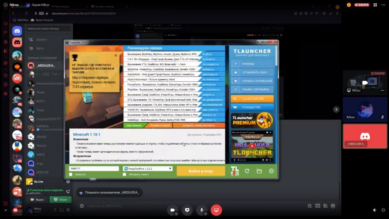Select Nikoo's participant tile with avatar
Image resolution: width=389 pixels, height=219 pixels.
click(365, 109)
